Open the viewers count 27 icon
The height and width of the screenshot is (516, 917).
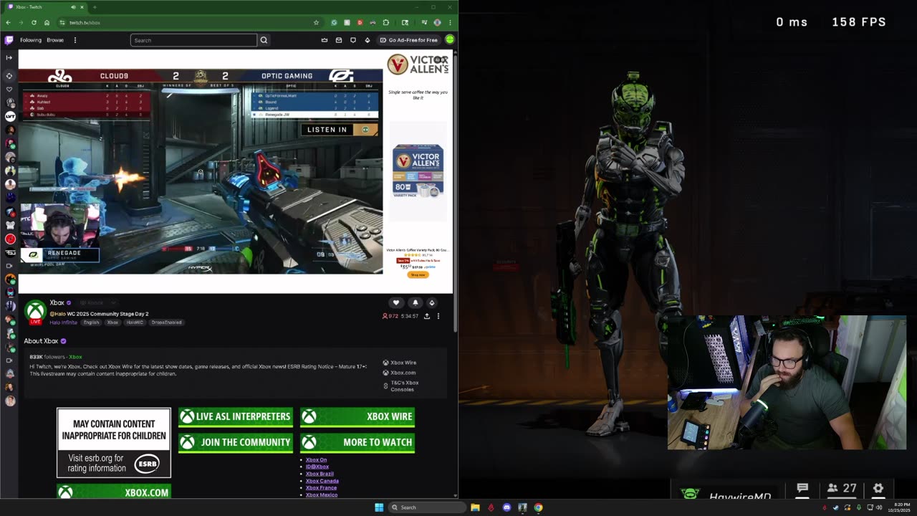[x=841, y=489]
